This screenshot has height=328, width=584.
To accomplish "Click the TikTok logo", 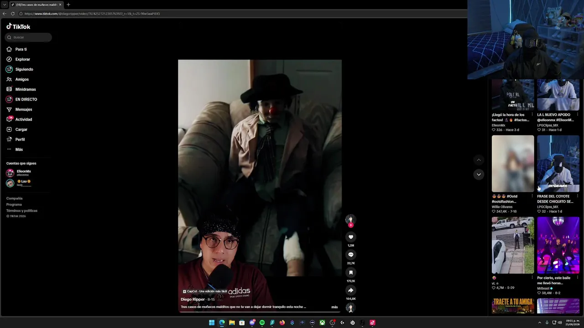I will click(x=18, y=26).
